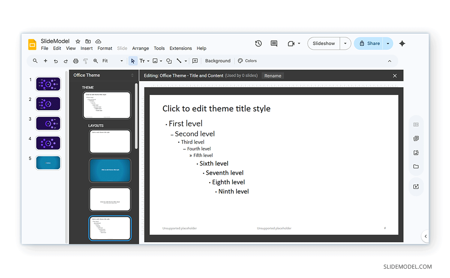Screen dimensions: 450x278
Task: Click the Share button
Action: pos(369,43)
